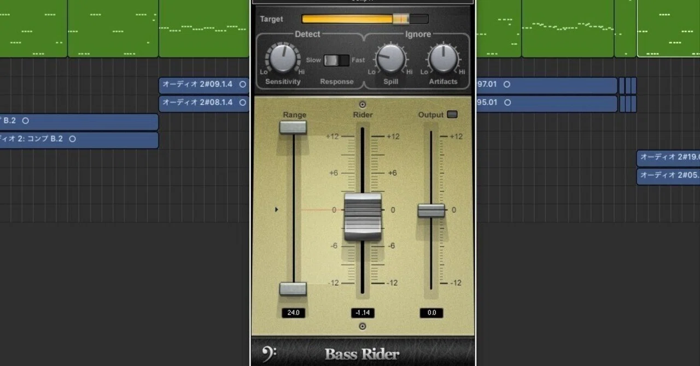Click the Rider fader cap

point(363,216)
